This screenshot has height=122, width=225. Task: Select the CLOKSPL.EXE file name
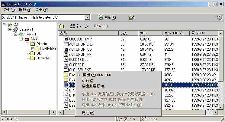click(x=80, y=70)
